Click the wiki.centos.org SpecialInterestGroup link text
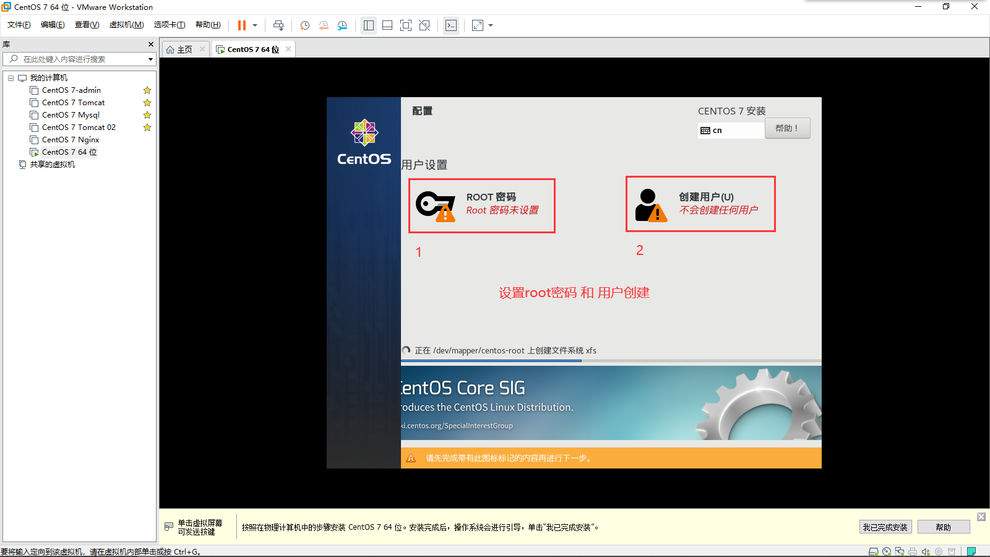The image size is (990, 557). coord(457,426)
